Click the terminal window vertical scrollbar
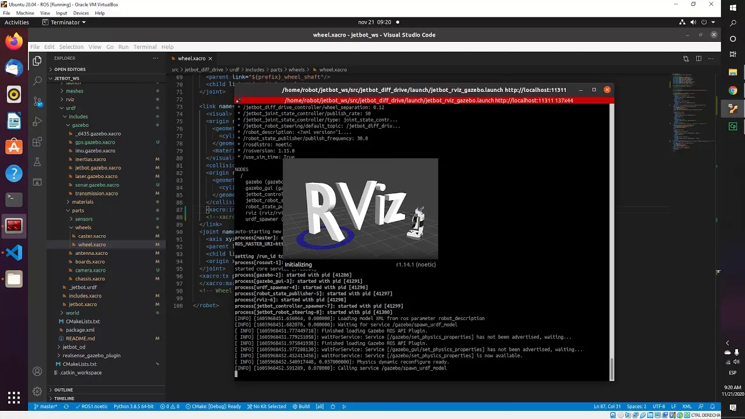The height and width of the screenshot is (419, 745). tap(611, 369)
